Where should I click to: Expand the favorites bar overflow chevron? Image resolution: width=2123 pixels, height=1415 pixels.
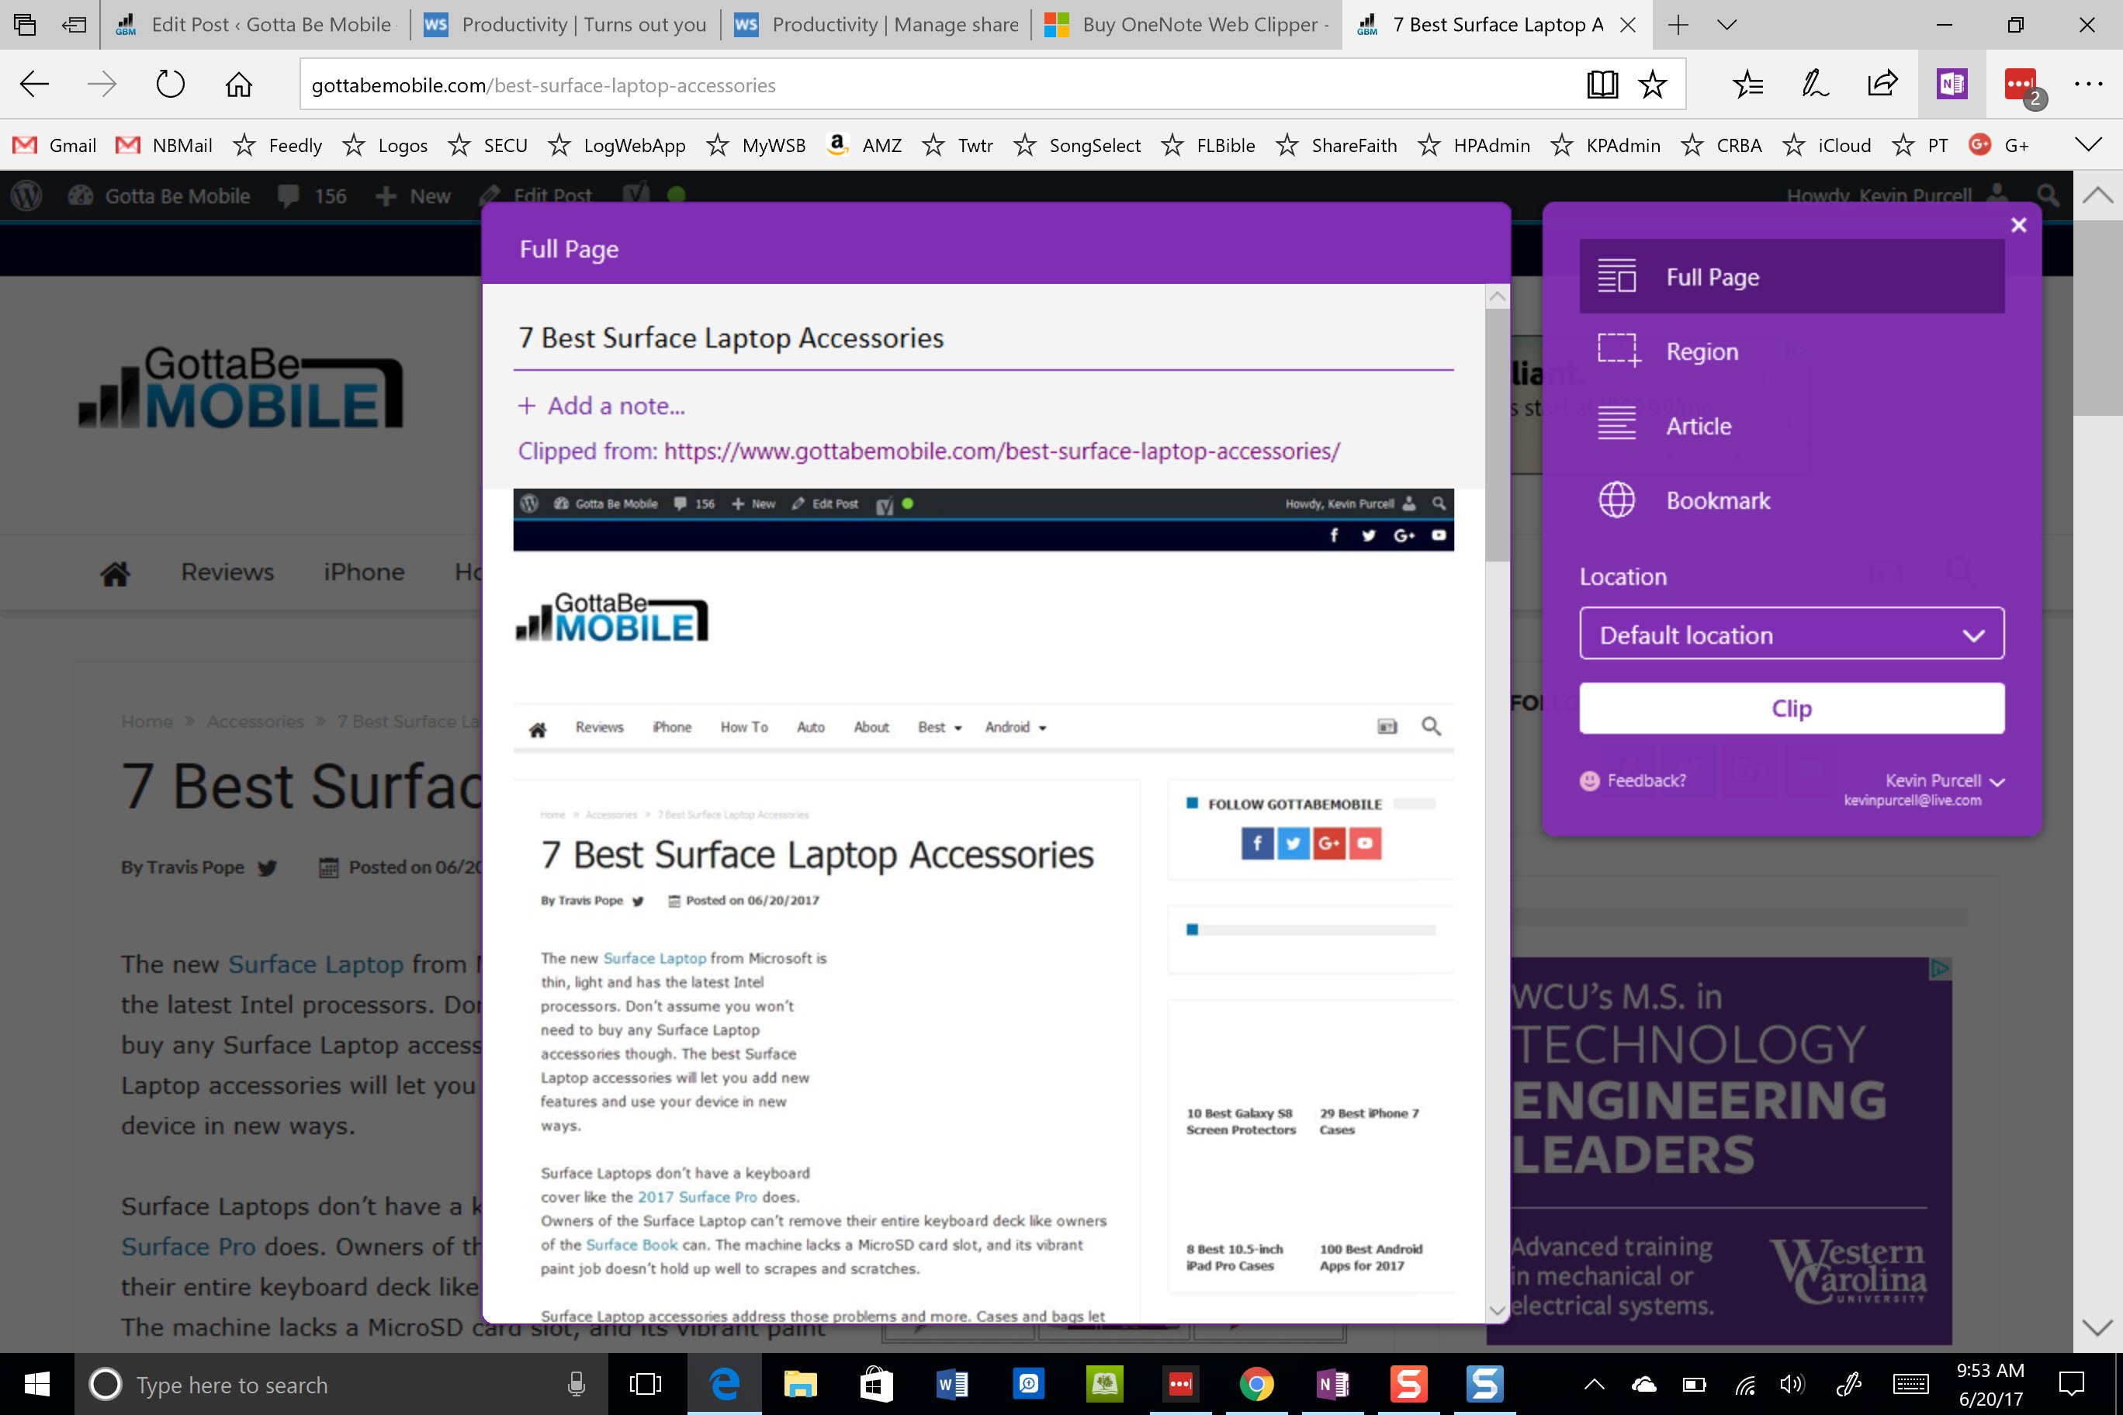click(2089, 144)
